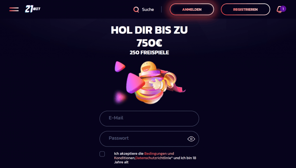Open the Datenschutzrichtlinie link
The height and width of the screenshot is (168, 296).
(153, 158)
